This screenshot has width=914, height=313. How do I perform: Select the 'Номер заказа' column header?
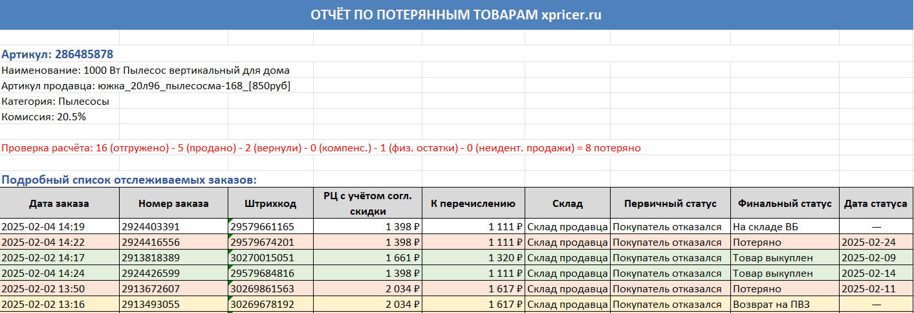173,204
